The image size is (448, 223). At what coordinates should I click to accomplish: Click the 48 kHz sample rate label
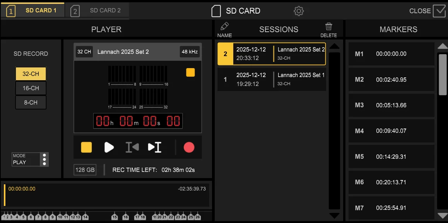tap(190, 52)
